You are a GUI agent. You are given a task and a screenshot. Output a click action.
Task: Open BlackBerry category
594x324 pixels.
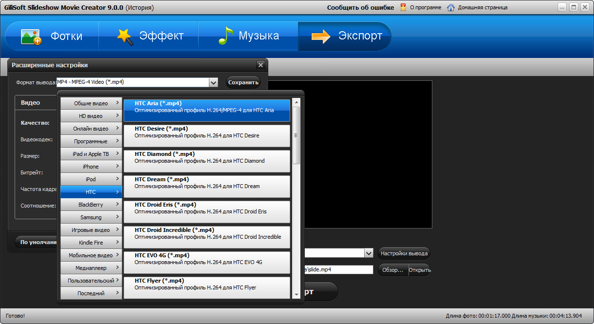91,205
